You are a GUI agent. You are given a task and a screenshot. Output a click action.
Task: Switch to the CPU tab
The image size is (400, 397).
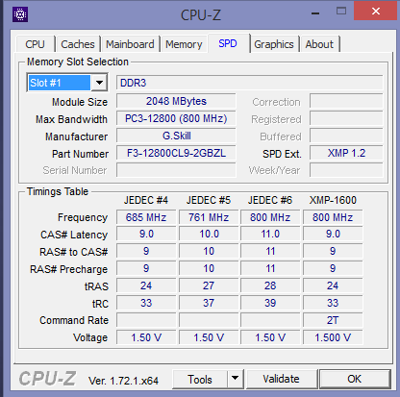point(35,44)
